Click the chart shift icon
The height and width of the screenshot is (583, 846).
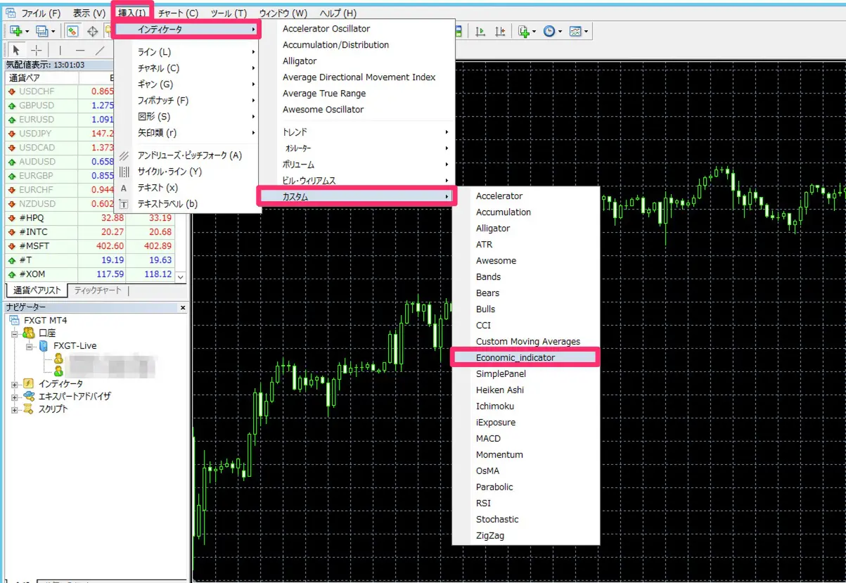[x=500, y=31]
